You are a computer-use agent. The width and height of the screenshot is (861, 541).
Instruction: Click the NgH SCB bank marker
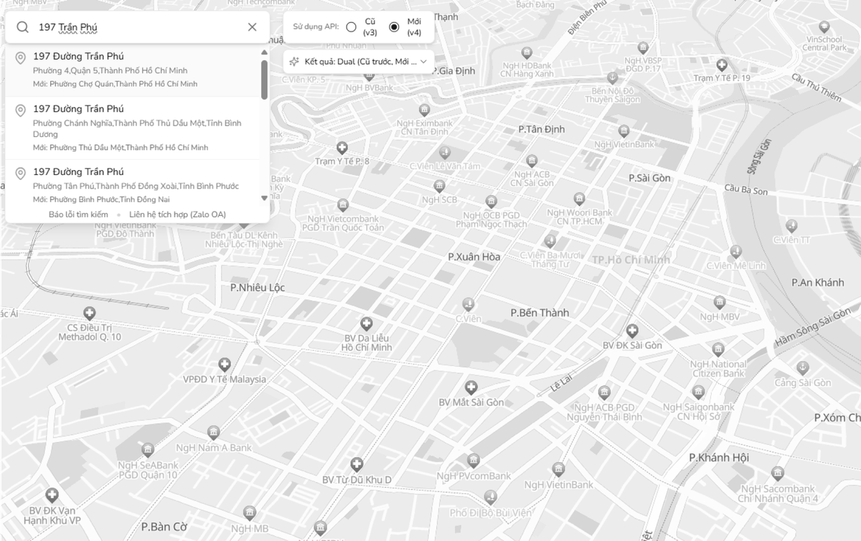(439, 187)
